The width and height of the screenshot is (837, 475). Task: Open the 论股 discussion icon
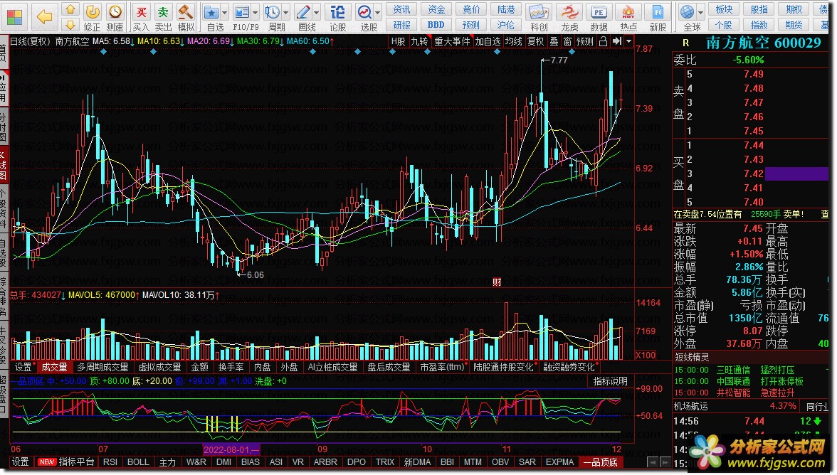[337, 11]
